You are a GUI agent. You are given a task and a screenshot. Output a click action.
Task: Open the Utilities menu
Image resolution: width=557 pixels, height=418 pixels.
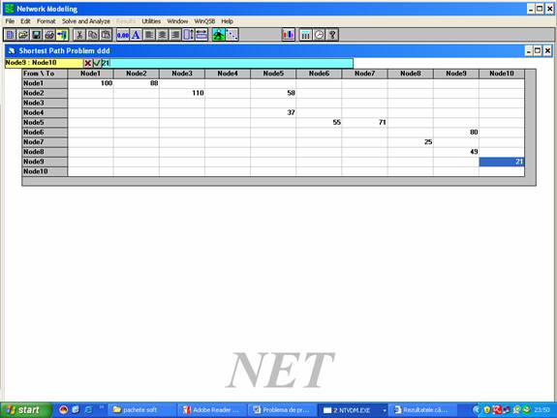pos(151,21)
